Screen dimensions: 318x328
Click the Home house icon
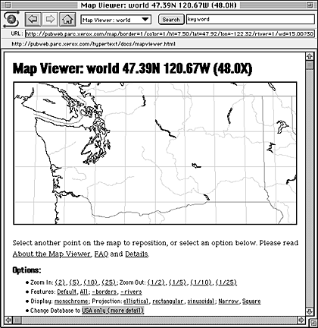pos(67,19)
